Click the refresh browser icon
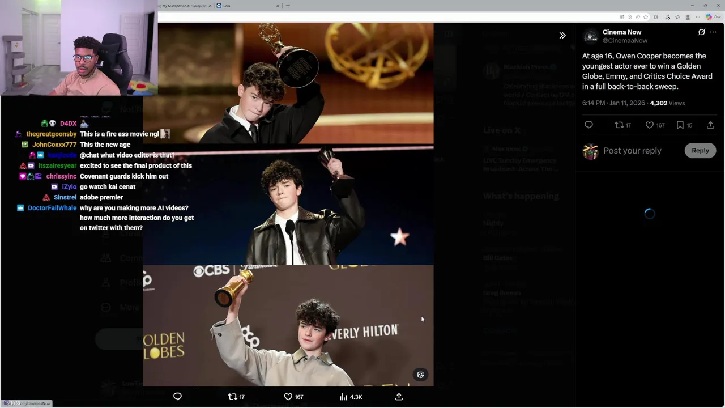725x408 pixels. tap(656, 17)
